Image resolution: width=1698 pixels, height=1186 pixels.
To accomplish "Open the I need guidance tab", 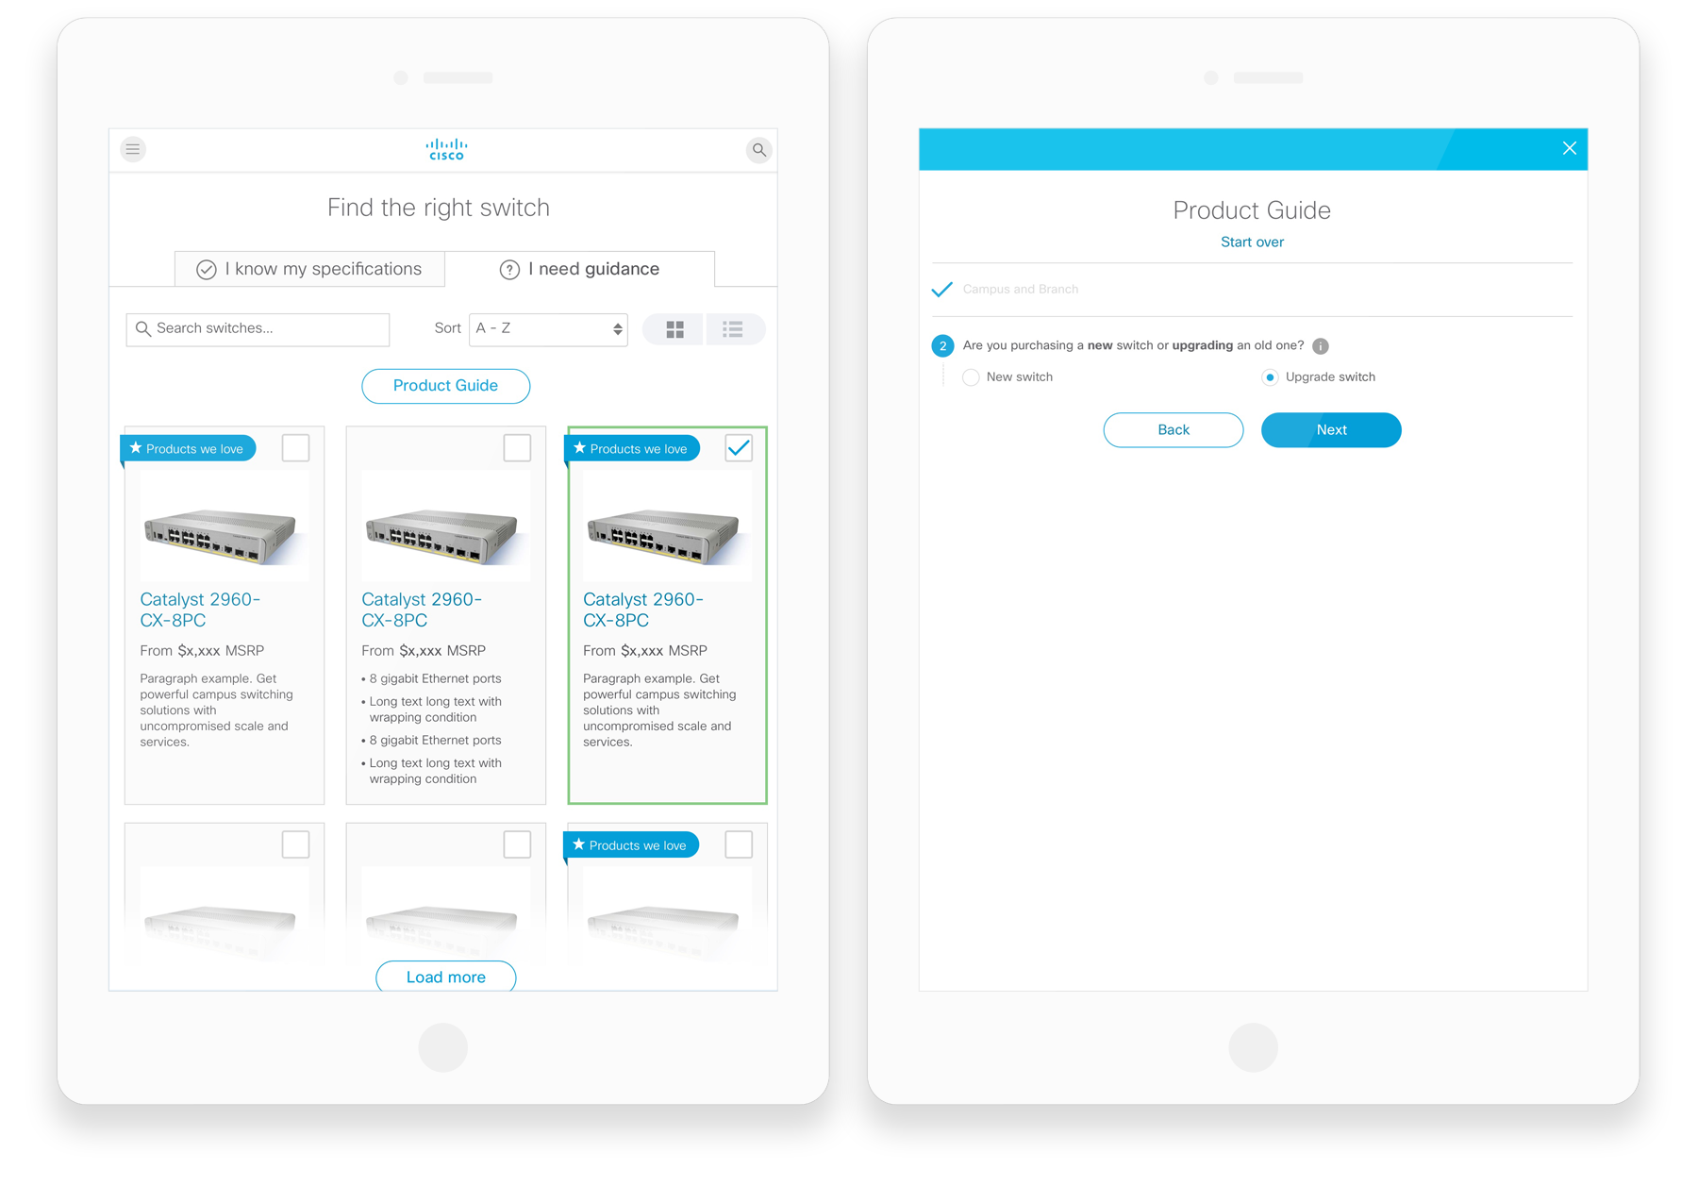I will 579,269.
